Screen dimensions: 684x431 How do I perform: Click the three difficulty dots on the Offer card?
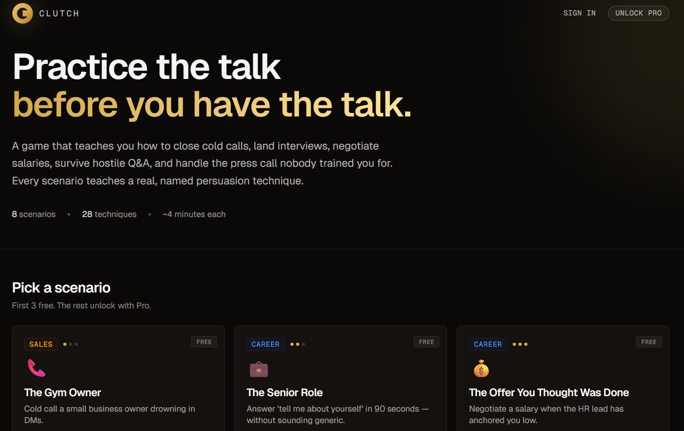(x=520, y=344)
